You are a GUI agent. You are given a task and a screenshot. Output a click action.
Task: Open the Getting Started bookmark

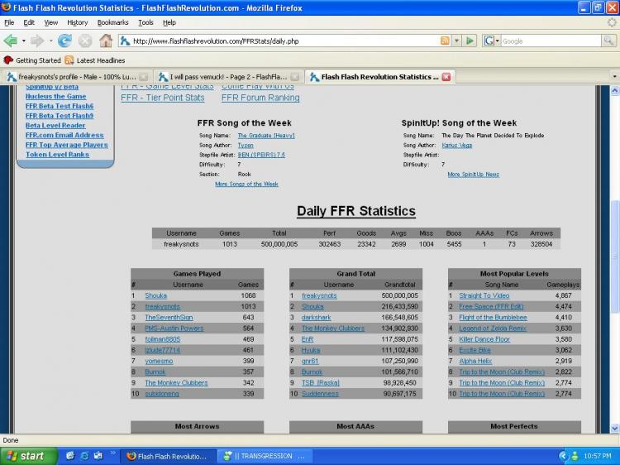(x=32, y=60)
